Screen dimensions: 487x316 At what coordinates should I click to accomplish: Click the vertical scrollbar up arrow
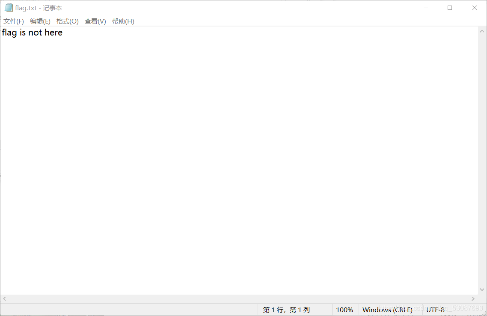tap(482, 31)
